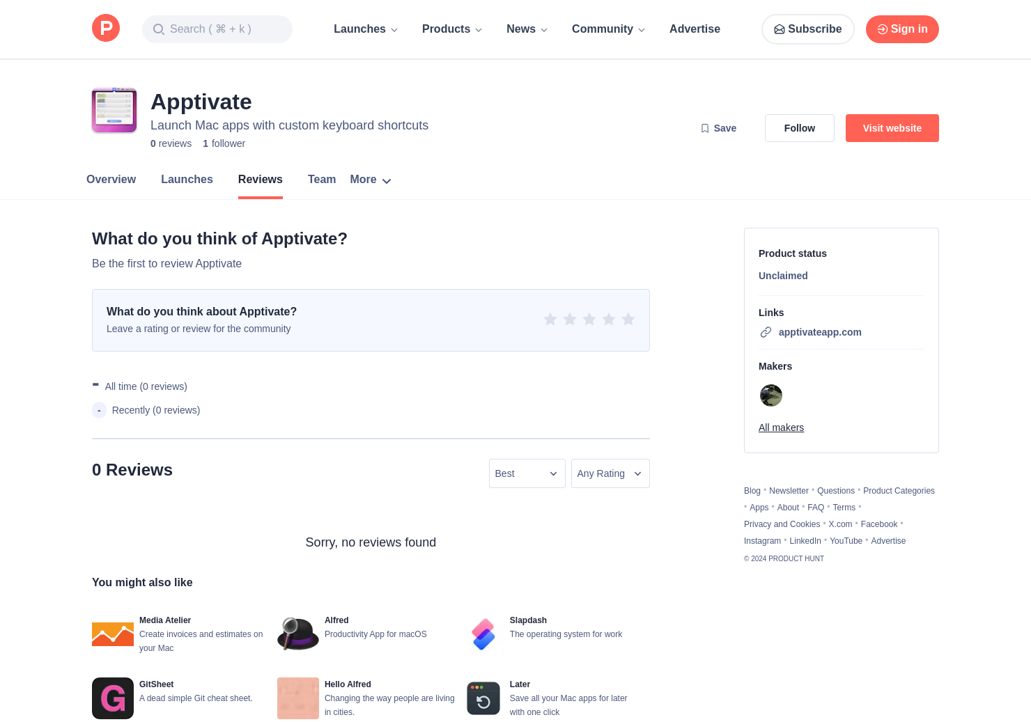
Task: Open the Best sort dropdown
Action: tap(527, 473)
